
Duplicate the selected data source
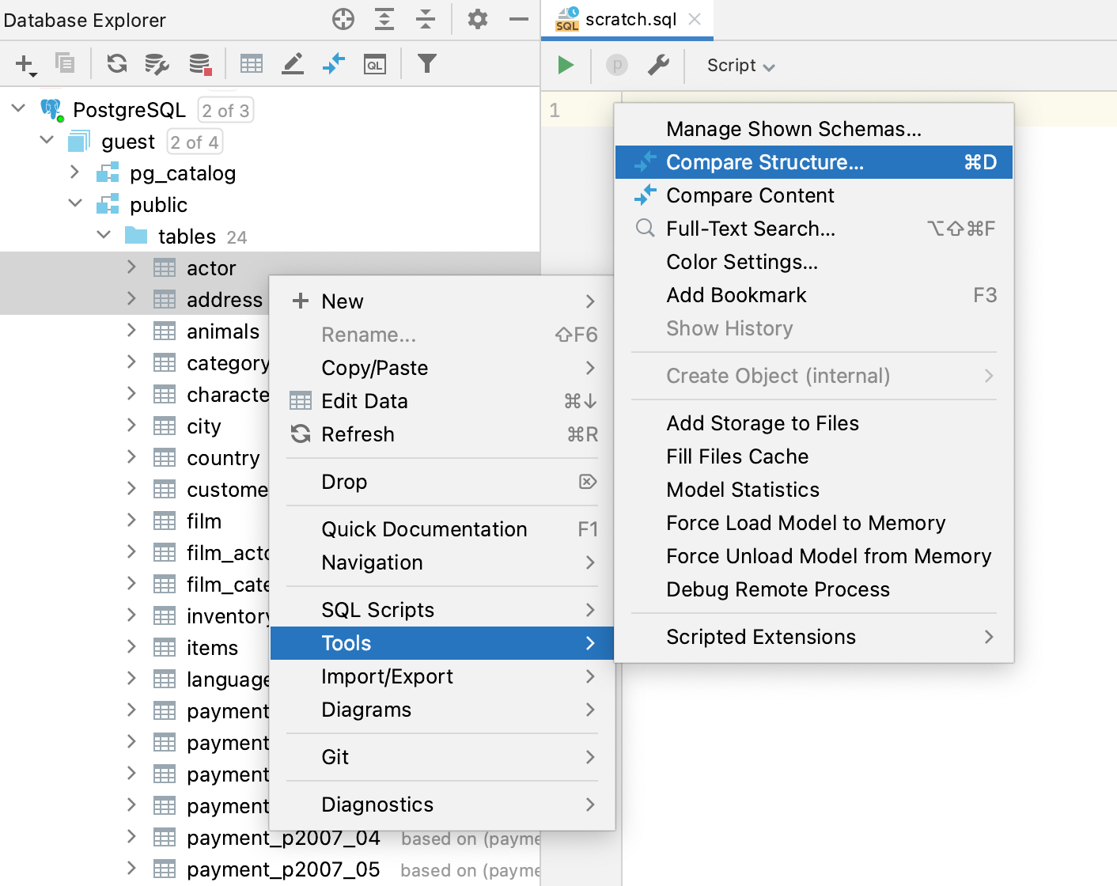coord(64,63)
